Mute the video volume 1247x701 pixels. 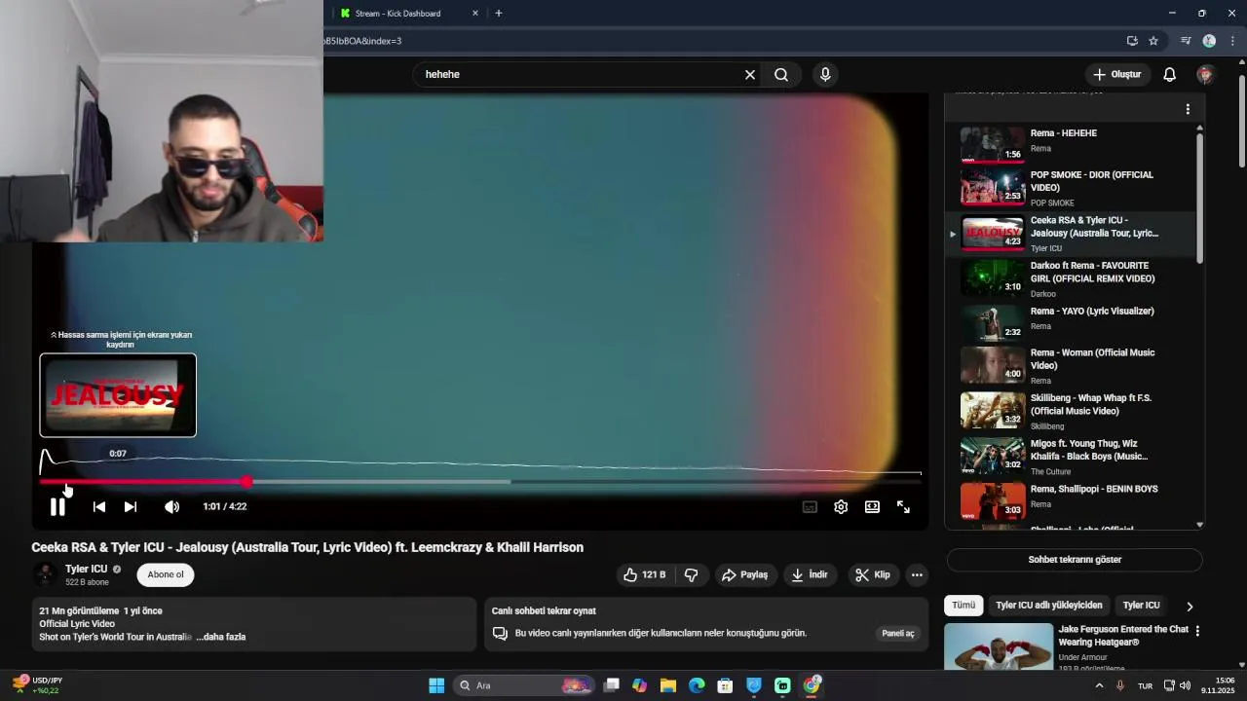pyautogui.click(x=171, y=506)
